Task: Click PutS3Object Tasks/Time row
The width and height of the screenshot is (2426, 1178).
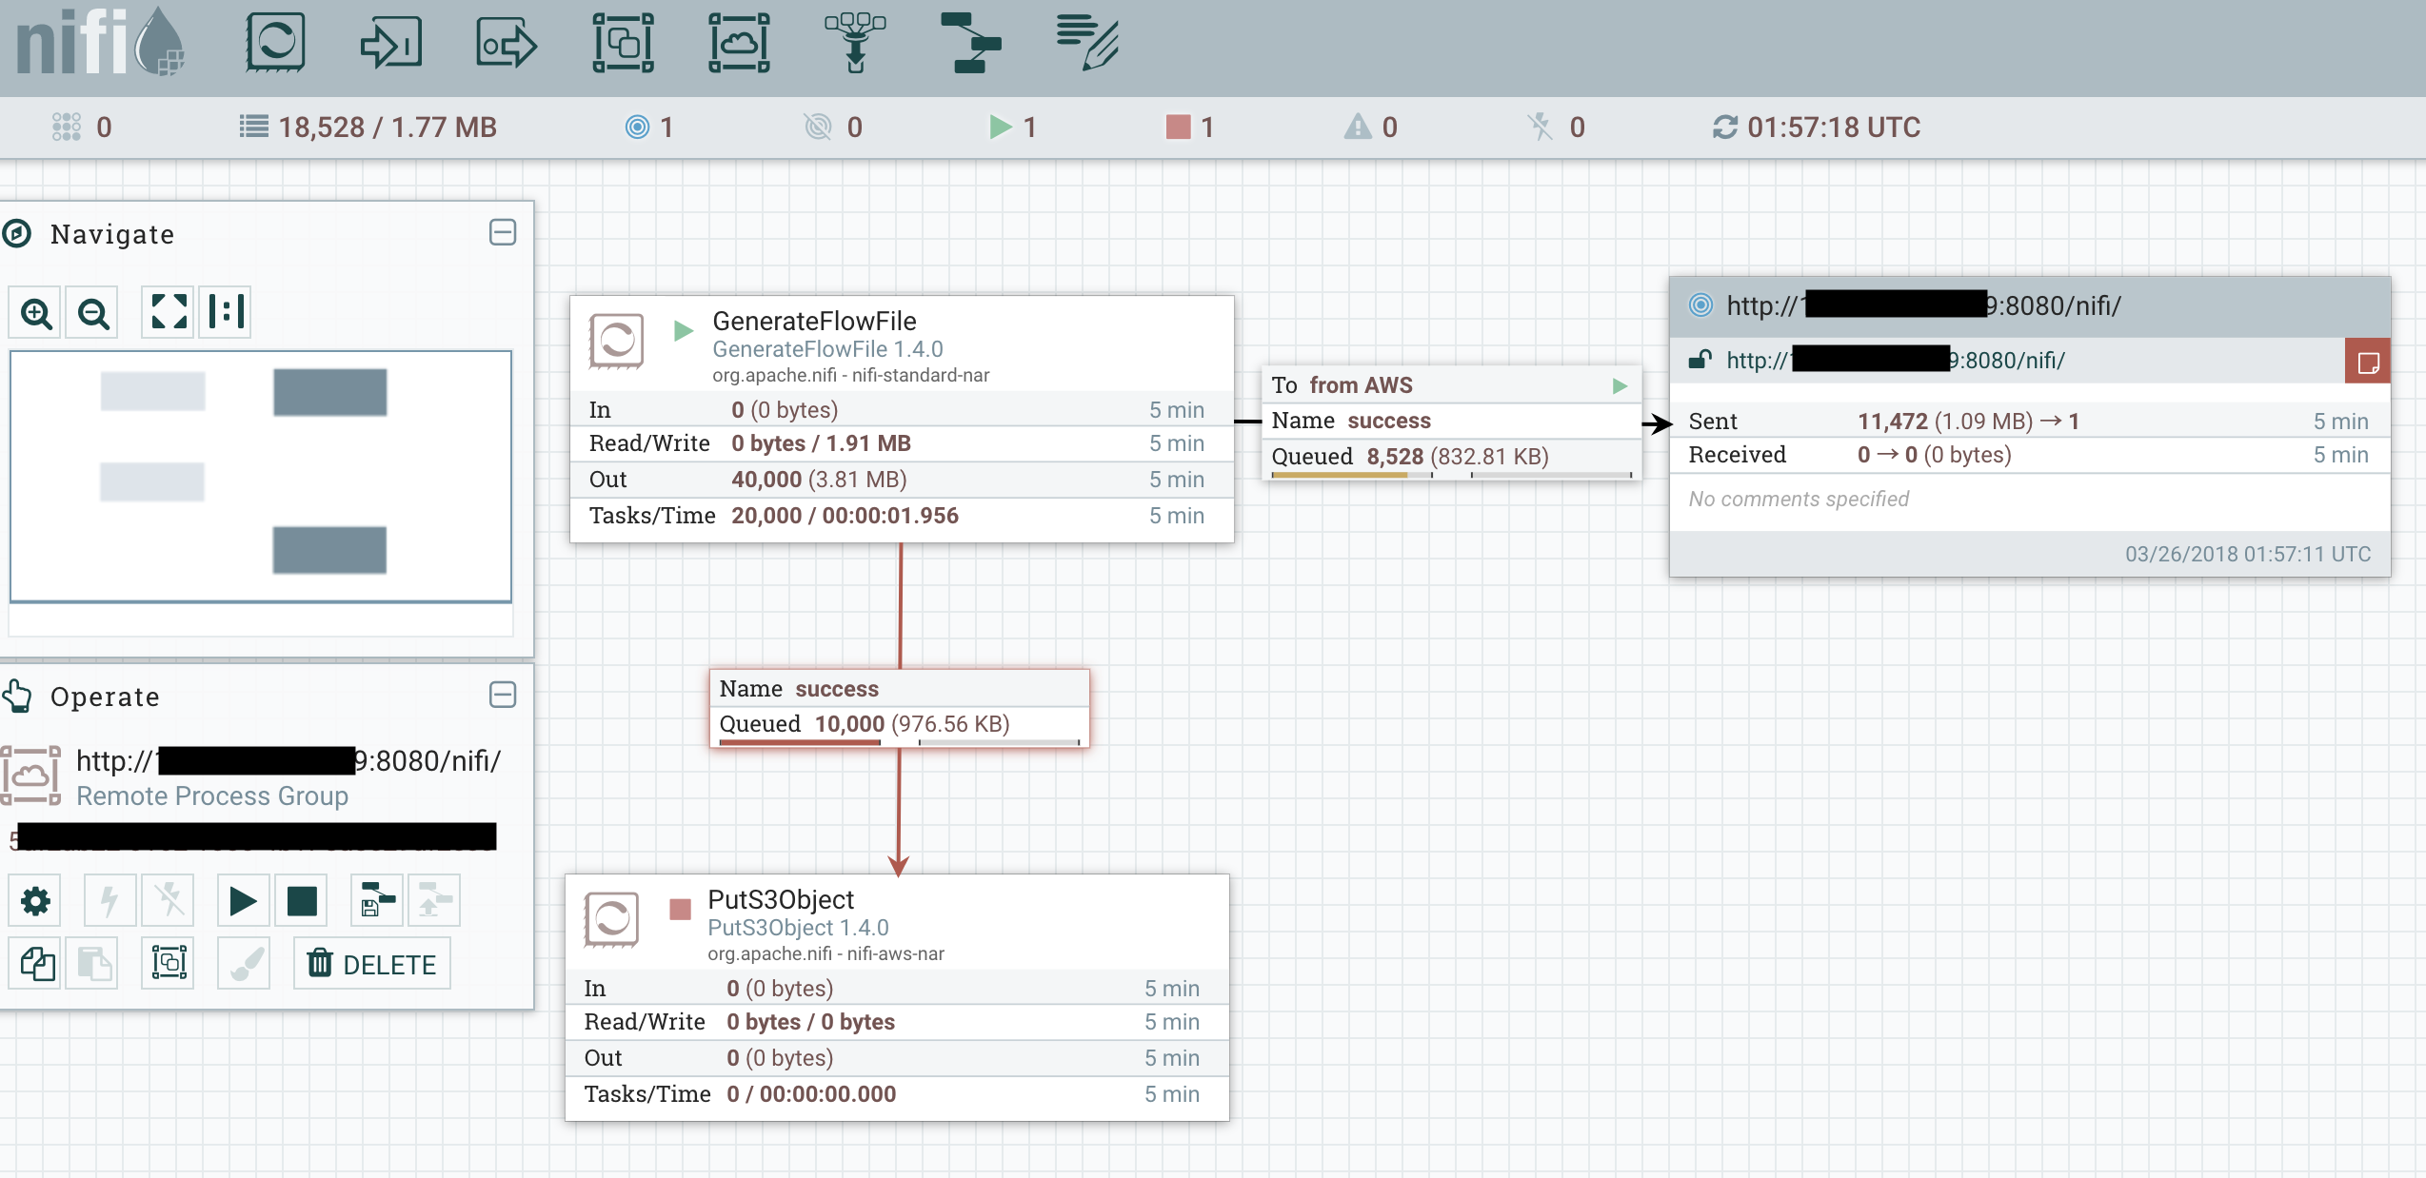Action: 896,1094
